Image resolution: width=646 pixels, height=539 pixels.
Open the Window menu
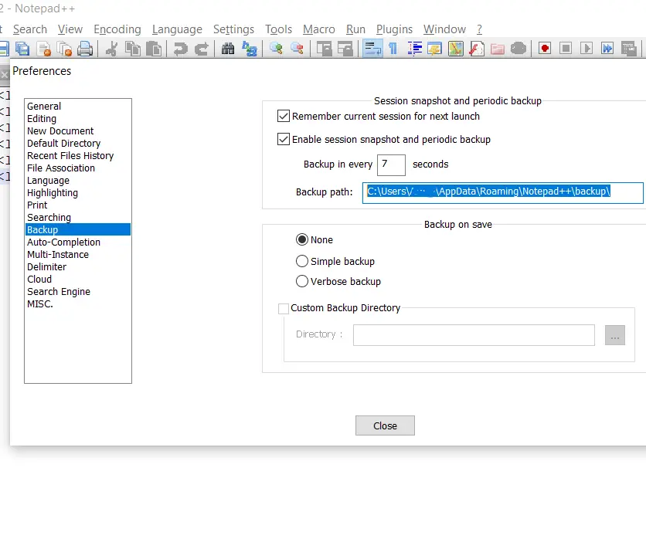pyautogui.click(x=444, y=29)
